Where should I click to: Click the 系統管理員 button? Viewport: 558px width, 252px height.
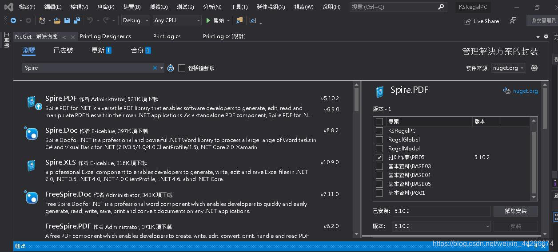point(543,20)
